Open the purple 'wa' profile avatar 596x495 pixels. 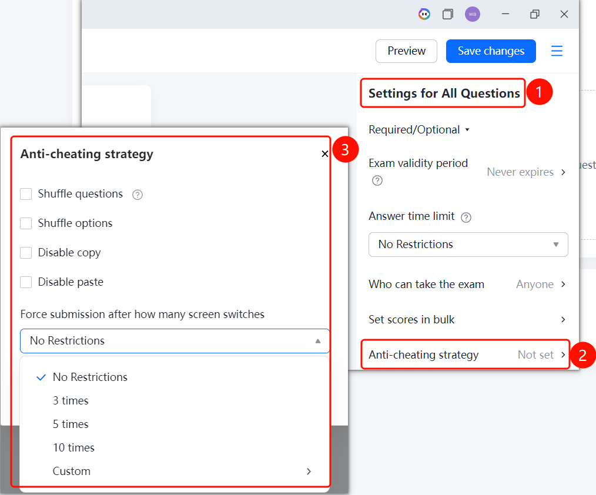[472, 14]
